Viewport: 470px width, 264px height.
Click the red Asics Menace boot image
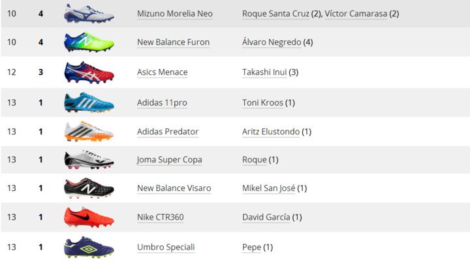click(89, 72)
